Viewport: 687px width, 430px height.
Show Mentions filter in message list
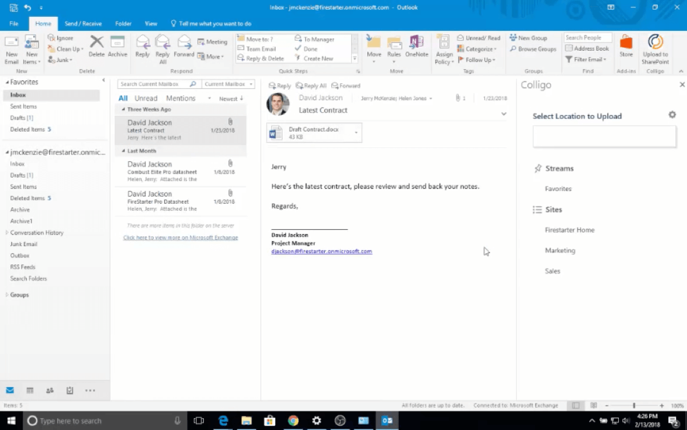pos(180,98)
